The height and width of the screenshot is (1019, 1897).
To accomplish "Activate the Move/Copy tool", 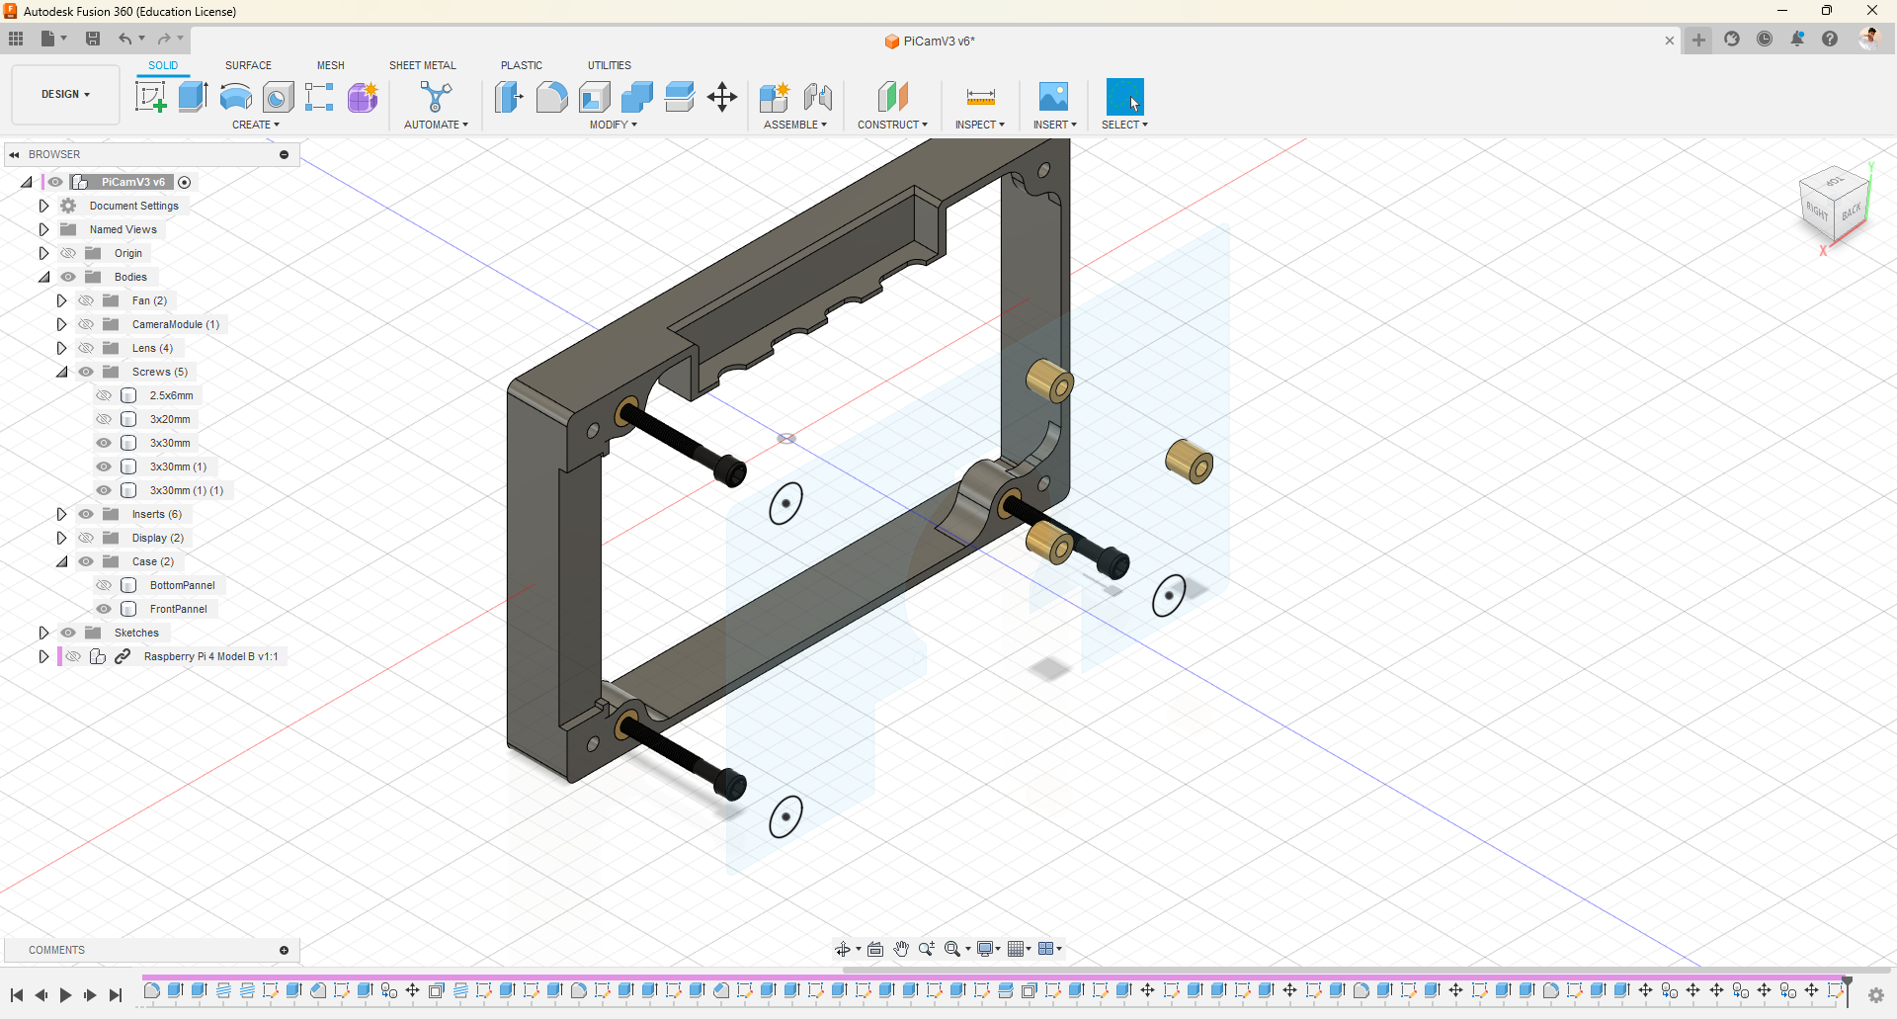I will [722, 97].
